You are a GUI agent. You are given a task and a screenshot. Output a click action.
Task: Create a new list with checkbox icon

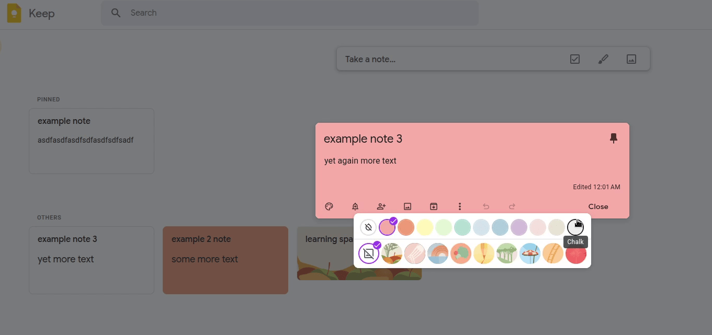(575, 59)
